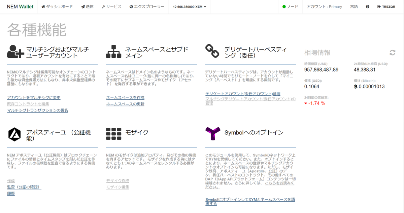Expand the 12 666.350000 XEM balance dropdown
Viewport: 404px width, 213px height.
point(190,7)
